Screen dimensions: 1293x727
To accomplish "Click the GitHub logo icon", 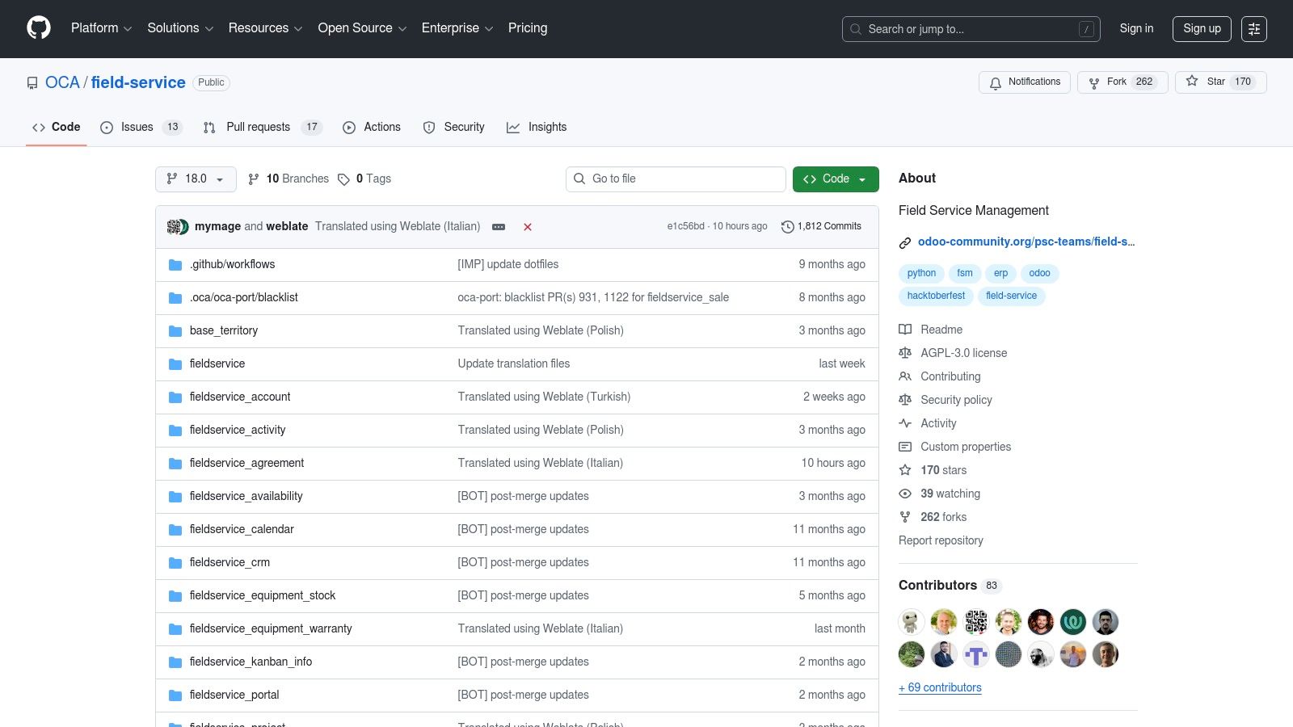I will (x=39, y=28).
